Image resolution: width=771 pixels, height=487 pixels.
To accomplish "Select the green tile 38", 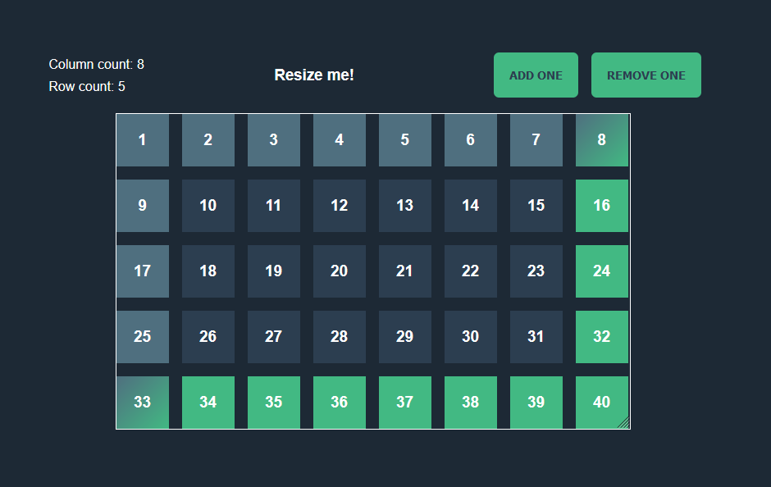I will click(x=471, y=403).
